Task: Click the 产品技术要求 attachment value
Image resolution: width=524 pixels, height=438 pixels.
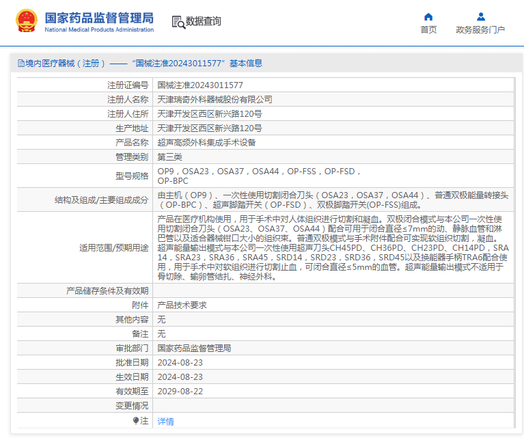Action: click(182, 305)
